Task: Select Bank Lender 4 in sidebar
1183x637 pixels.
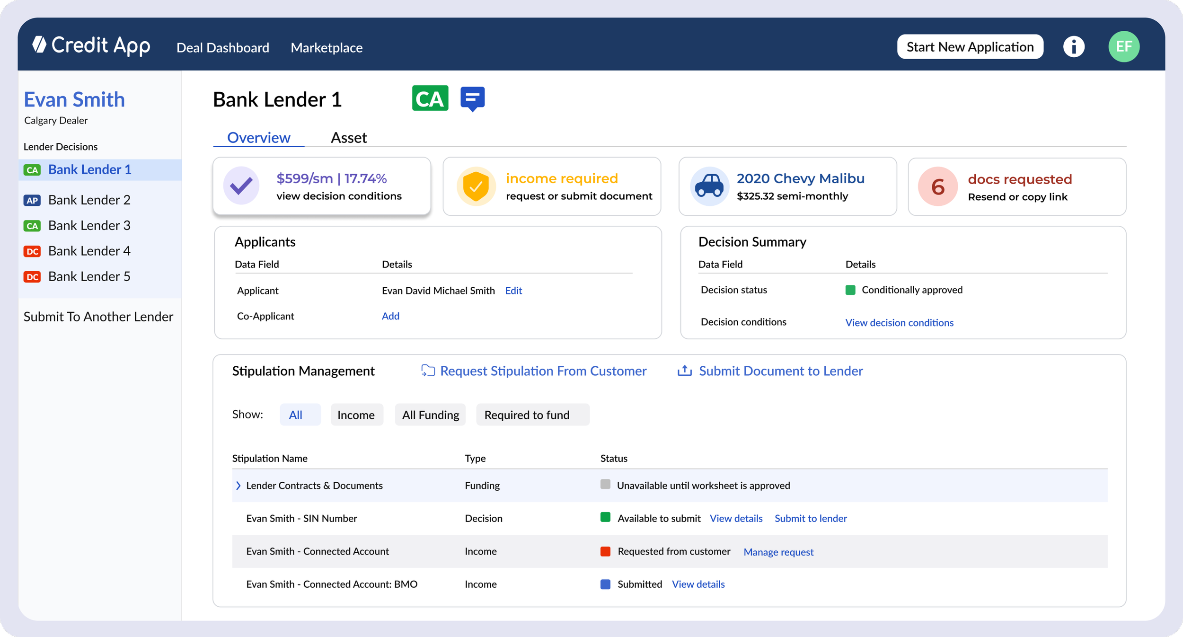Action: pos(89,251)
